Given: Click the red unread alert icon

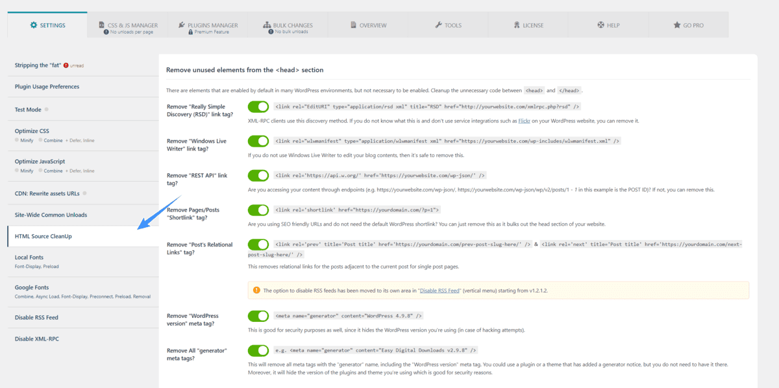Looking at the screenshot, I should [x=66, y=66].
